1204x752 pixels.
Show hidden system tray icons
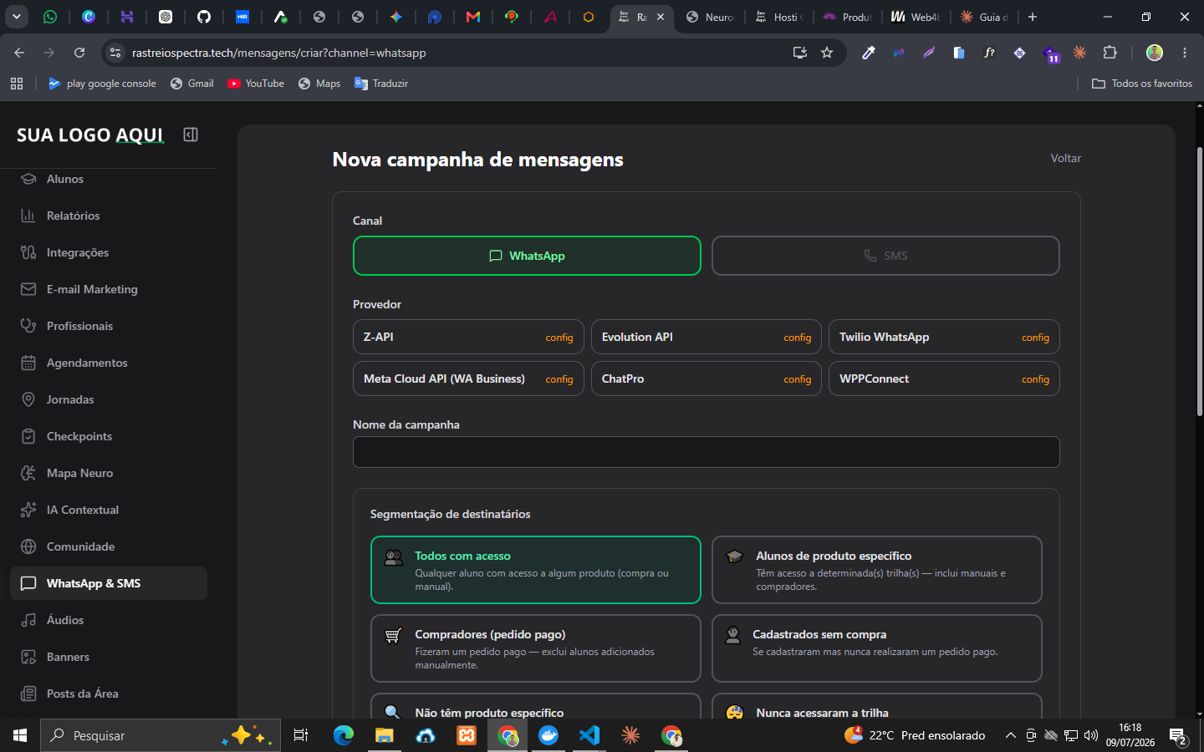(x=1010, y=735)
